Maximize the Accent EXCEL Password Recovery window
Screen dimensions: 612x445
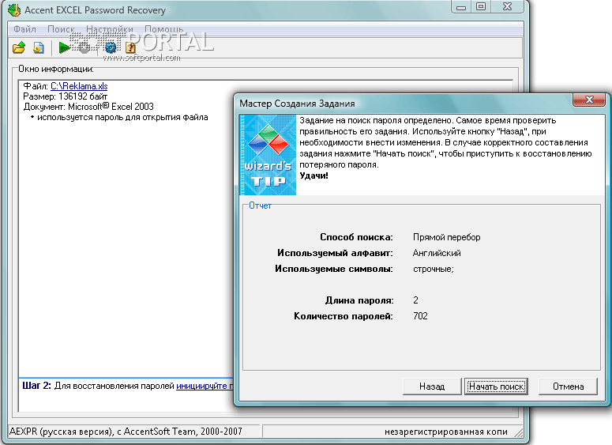(x=481, y=7)
